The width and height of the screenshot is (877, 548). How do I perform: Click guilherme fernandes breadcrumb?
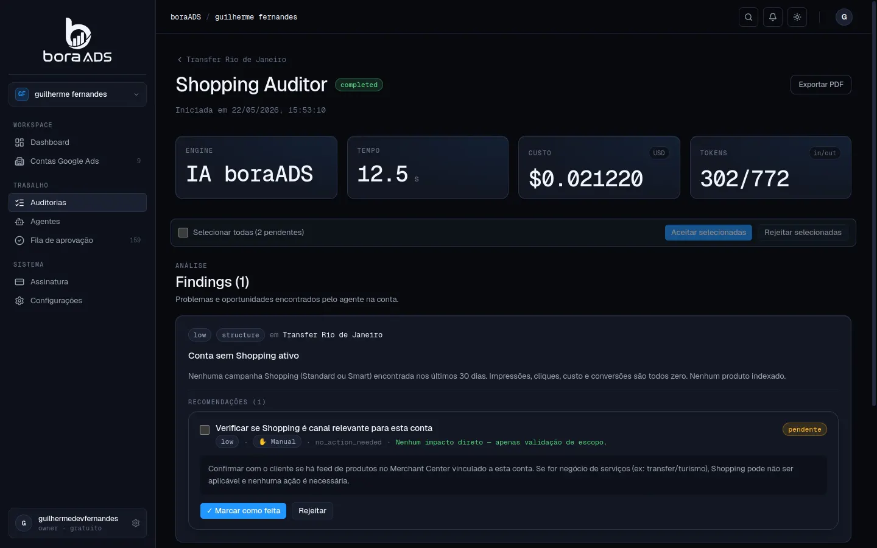256,17
